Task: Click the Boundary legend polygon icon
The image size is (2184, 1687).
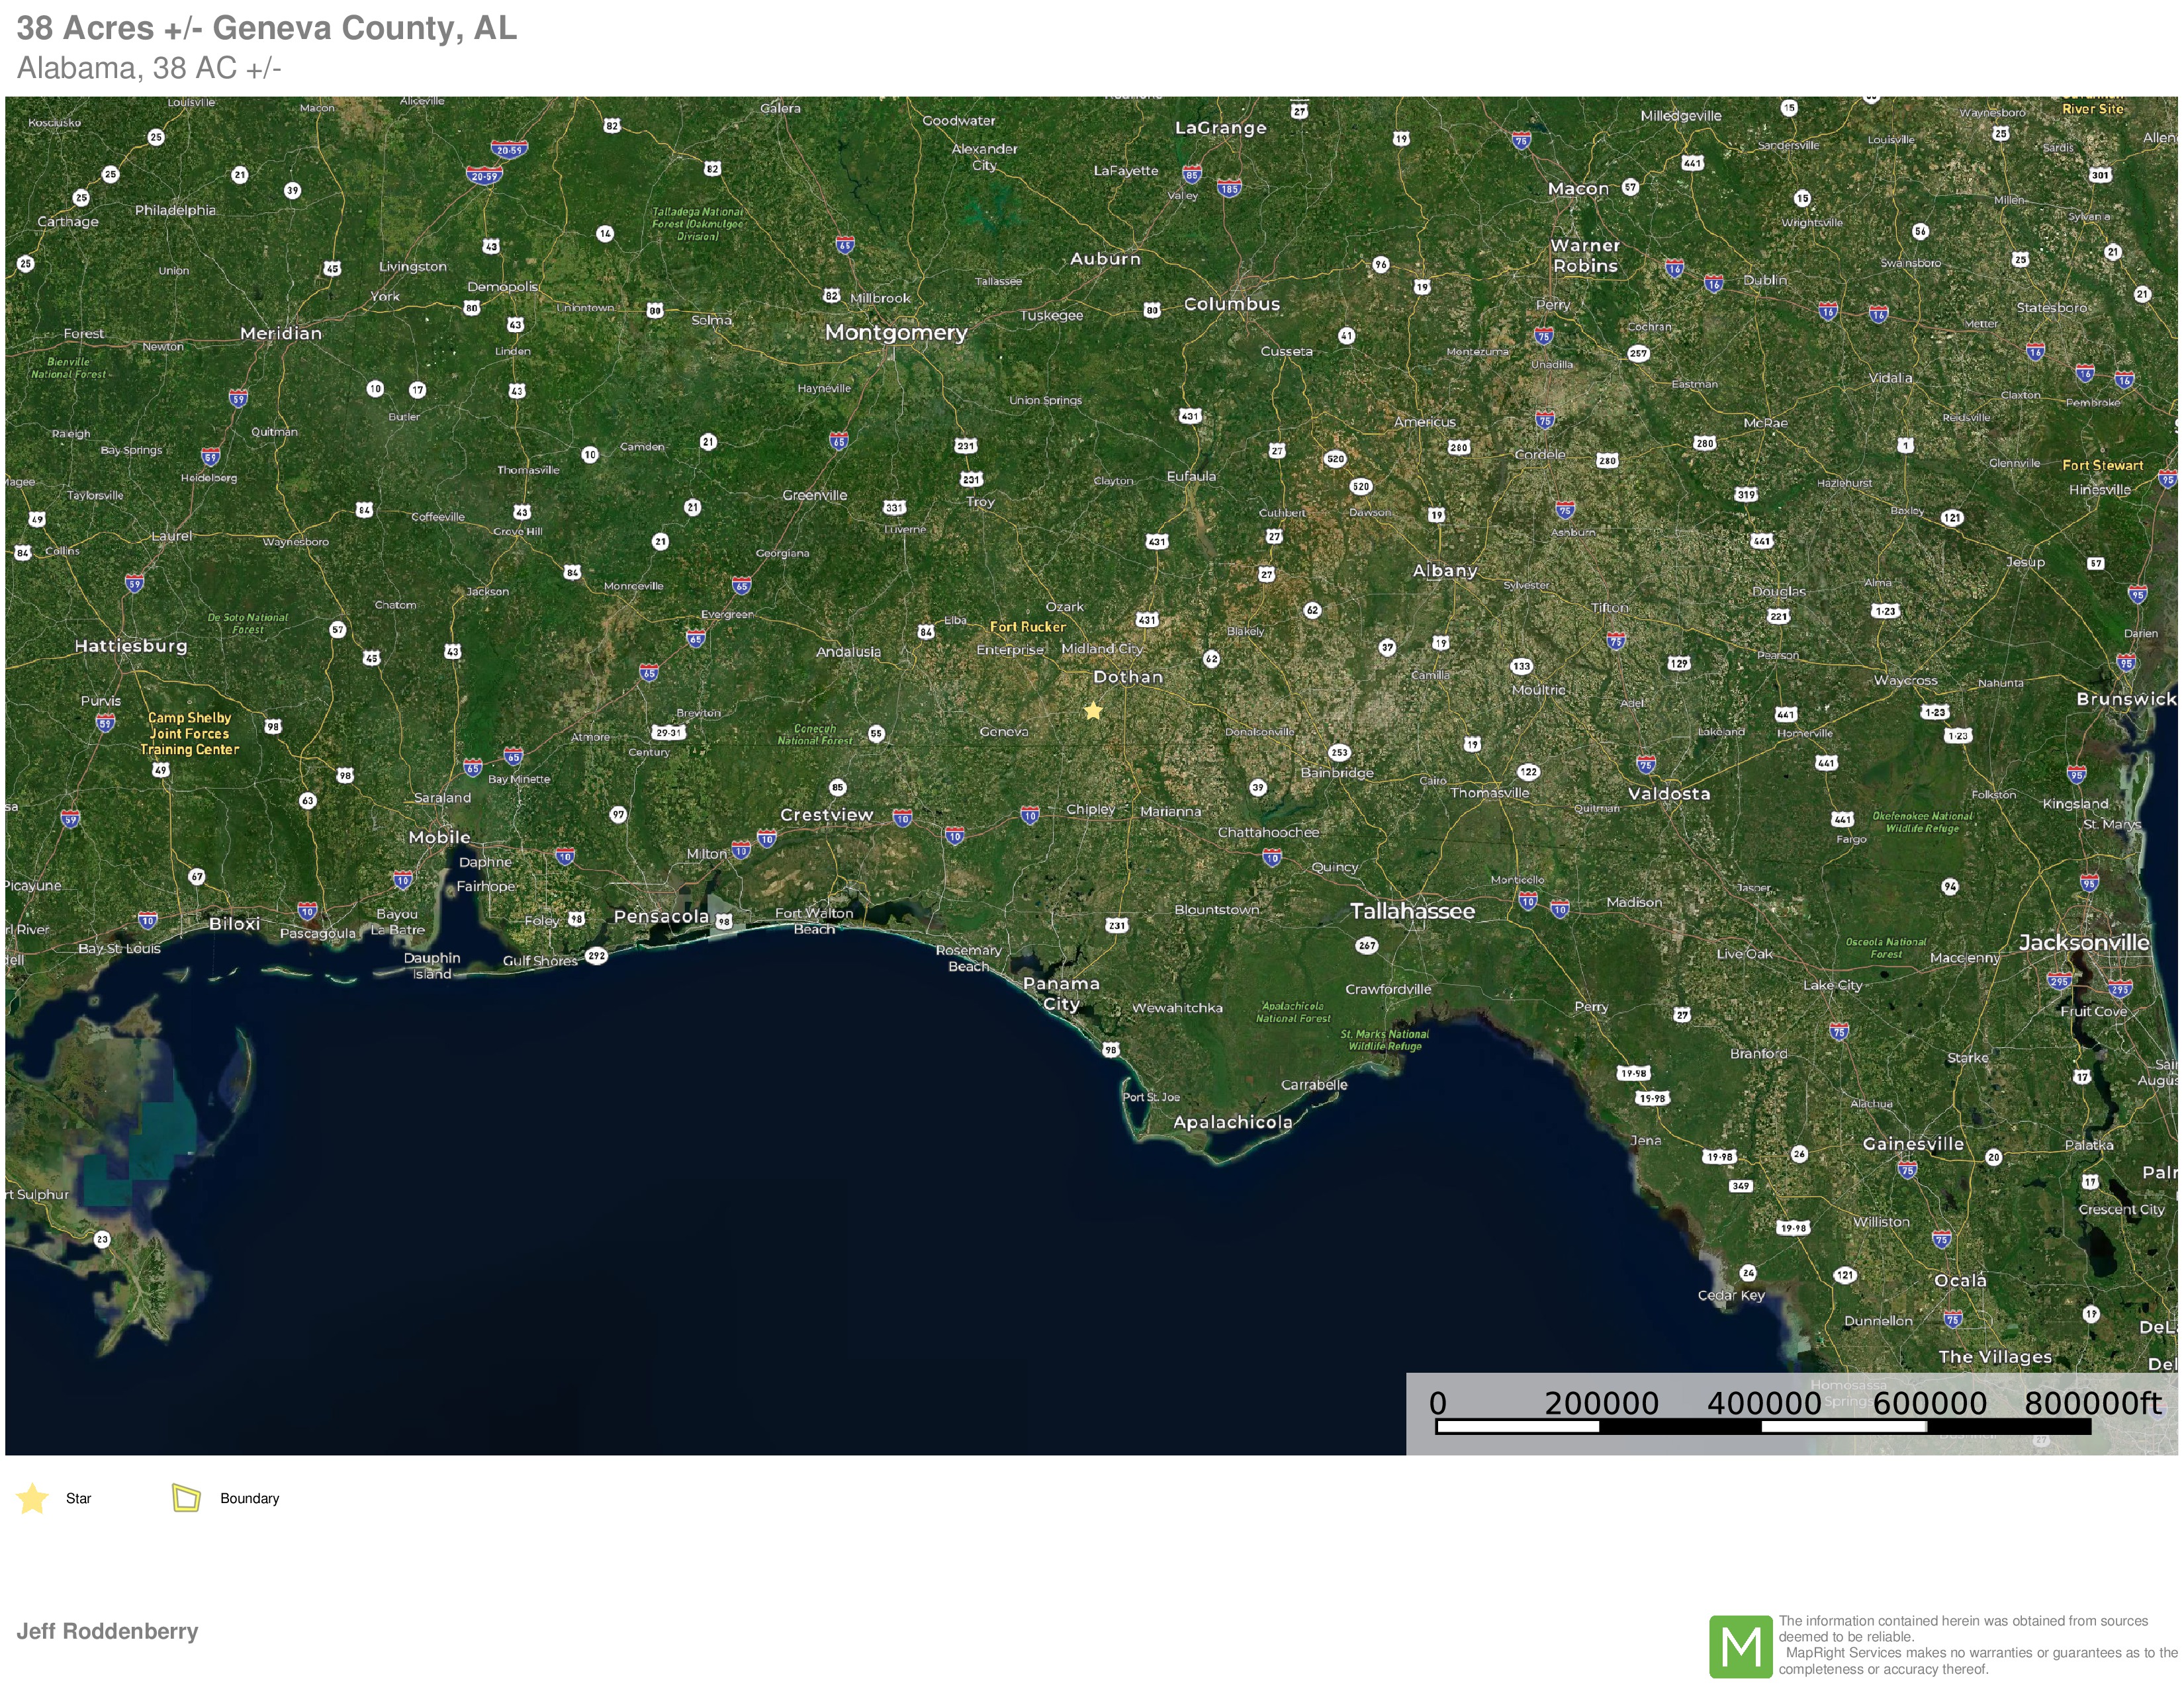Action: coord(186,1497)
